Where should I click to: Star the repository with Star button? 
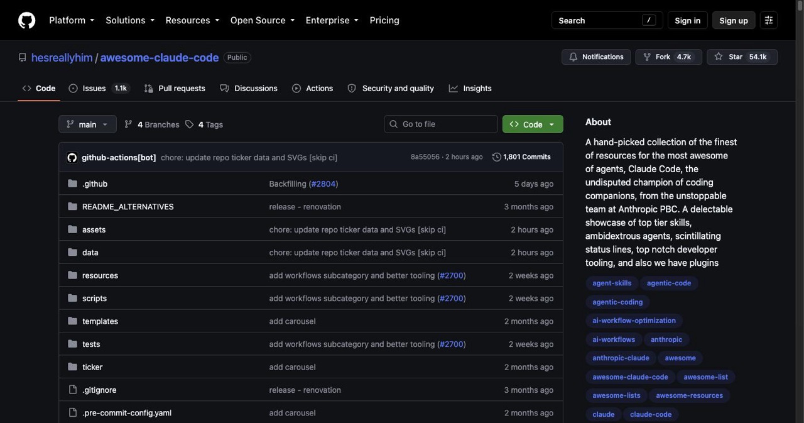click(742, 57)
